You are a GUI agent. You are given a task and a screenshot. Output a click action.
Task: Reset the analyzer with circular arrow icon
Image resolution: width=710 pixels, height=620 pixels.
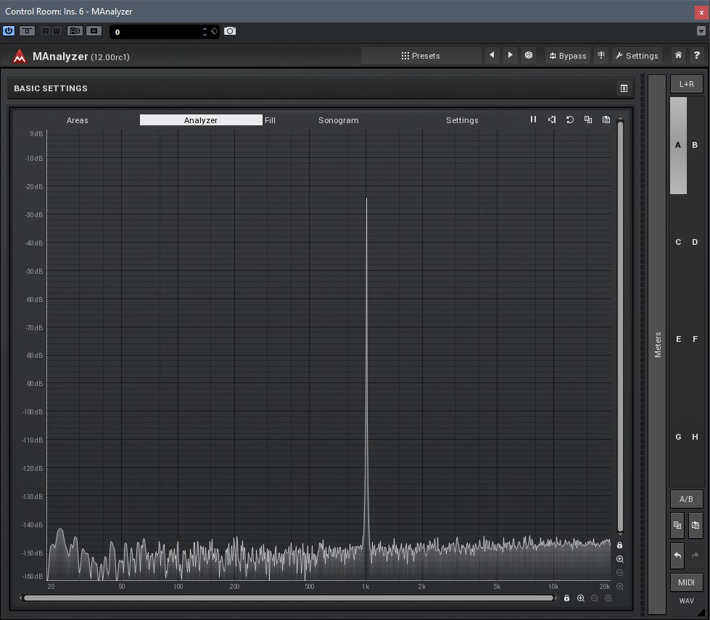tap(570, 120)
